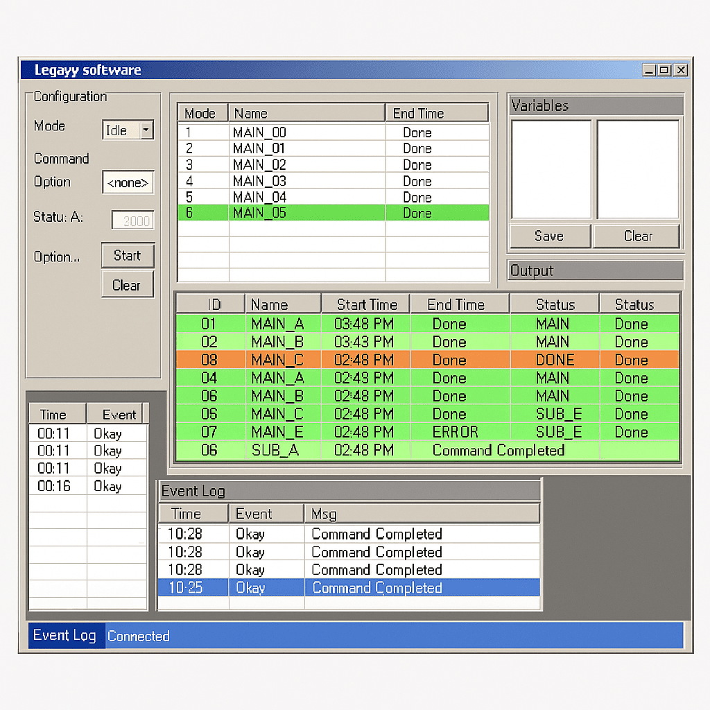The image size is (710, 710).
Task: Click the Clear button under Start
Action: pos(128,285)
